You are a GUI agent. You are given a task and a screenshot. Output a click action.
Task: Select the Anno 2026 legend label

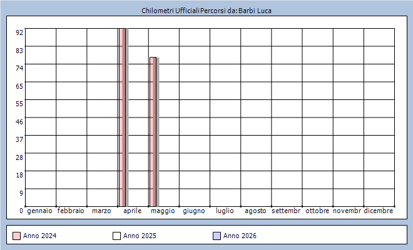pos(240,236)
